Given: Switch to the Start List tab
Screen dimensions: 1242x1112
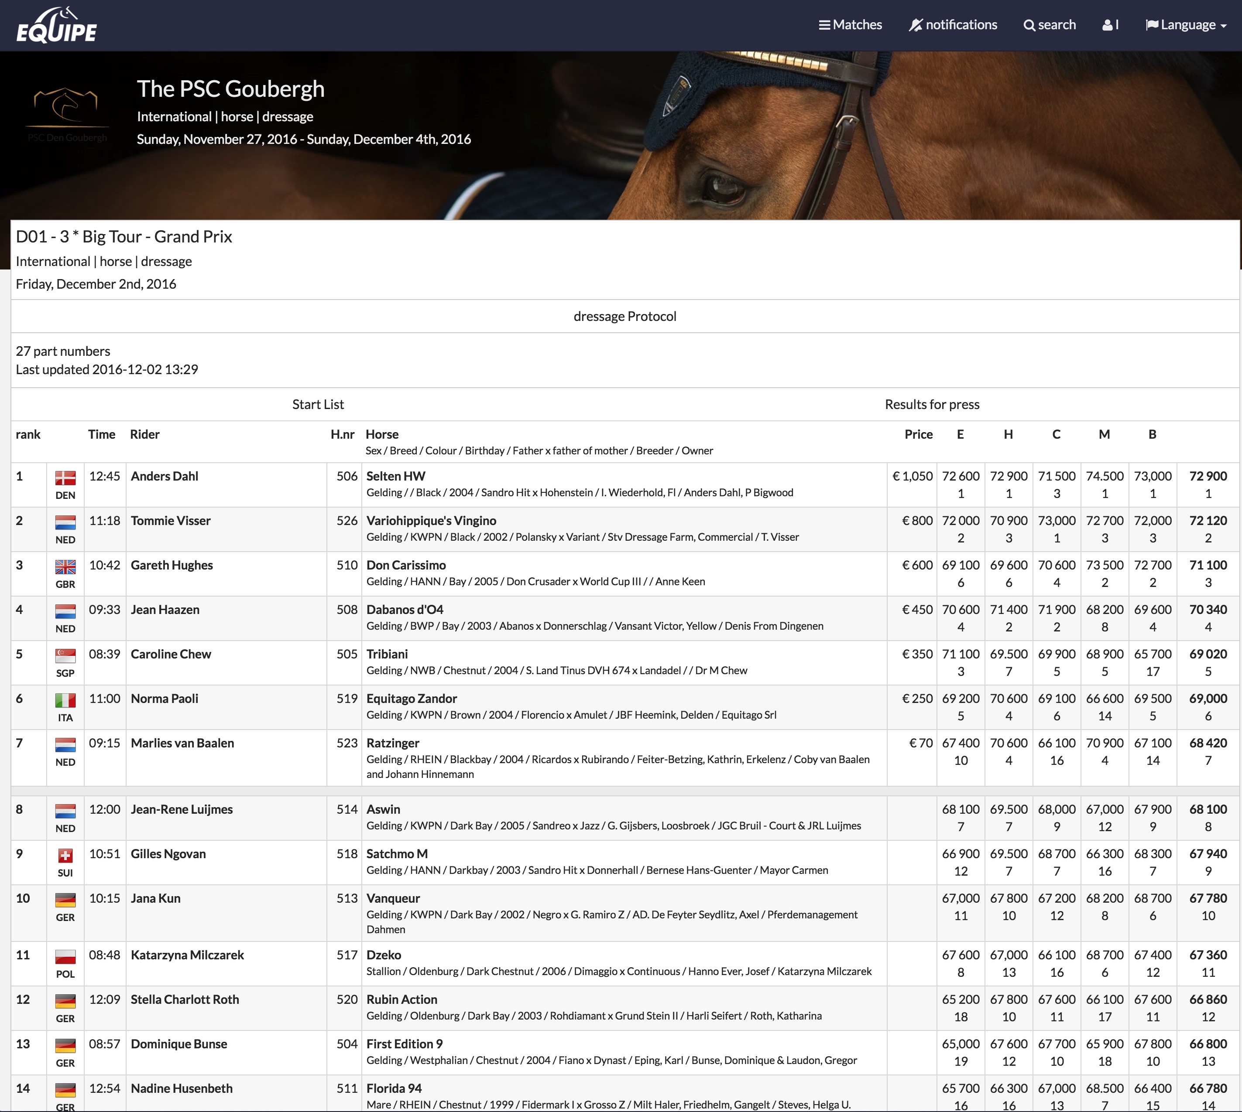Looking at the screenshot, I should click(x=318, y=405).
